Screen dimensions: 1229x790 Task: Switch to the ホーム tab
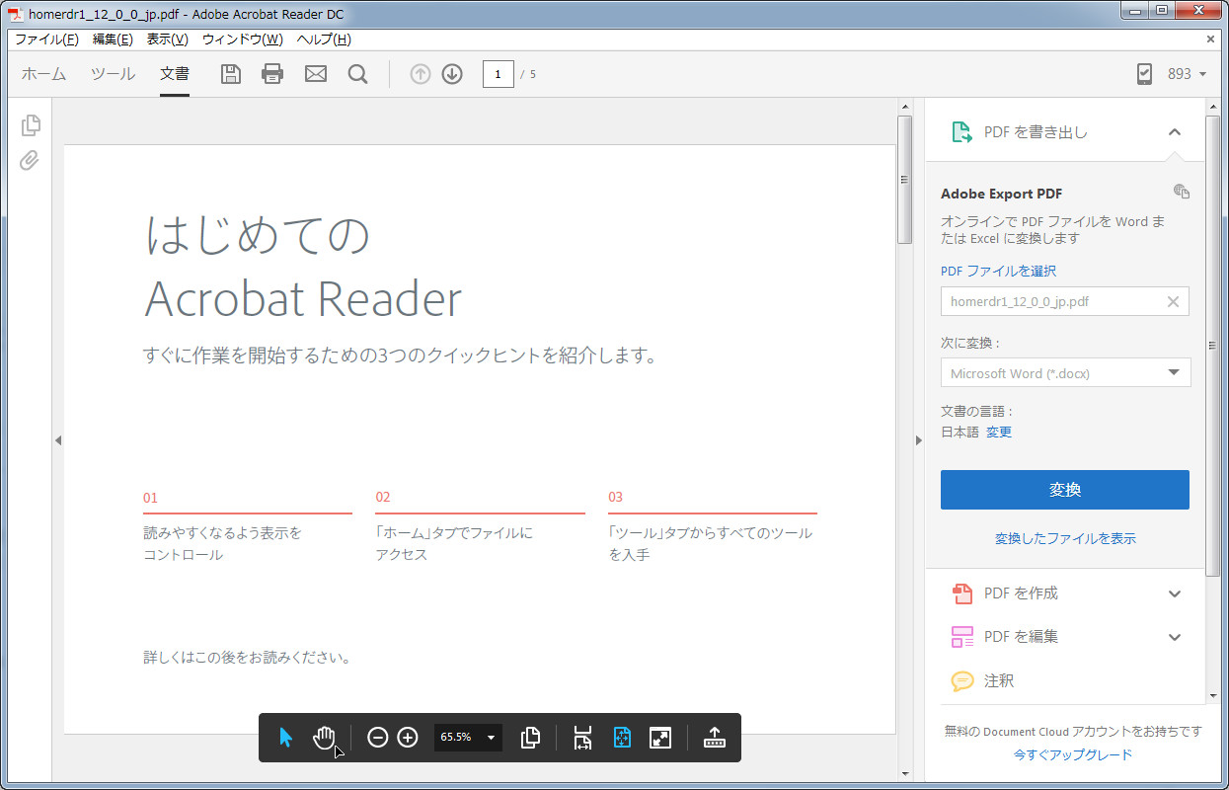(43, 73)
